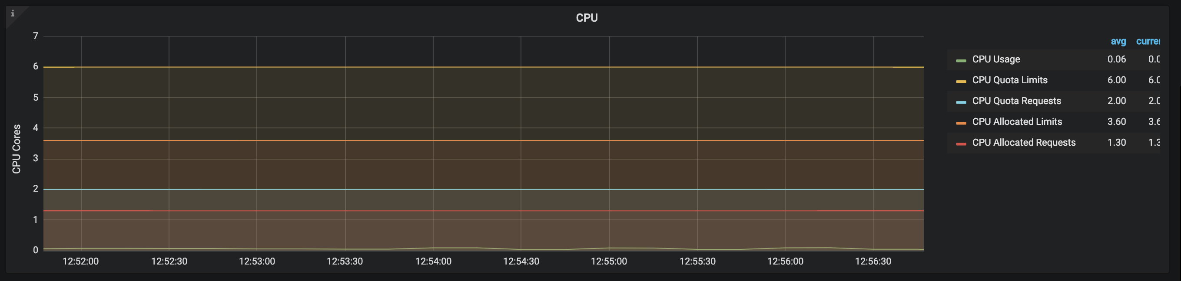
Task: Click the 12:54:00 time axis label
Action: tap(433, 261)
